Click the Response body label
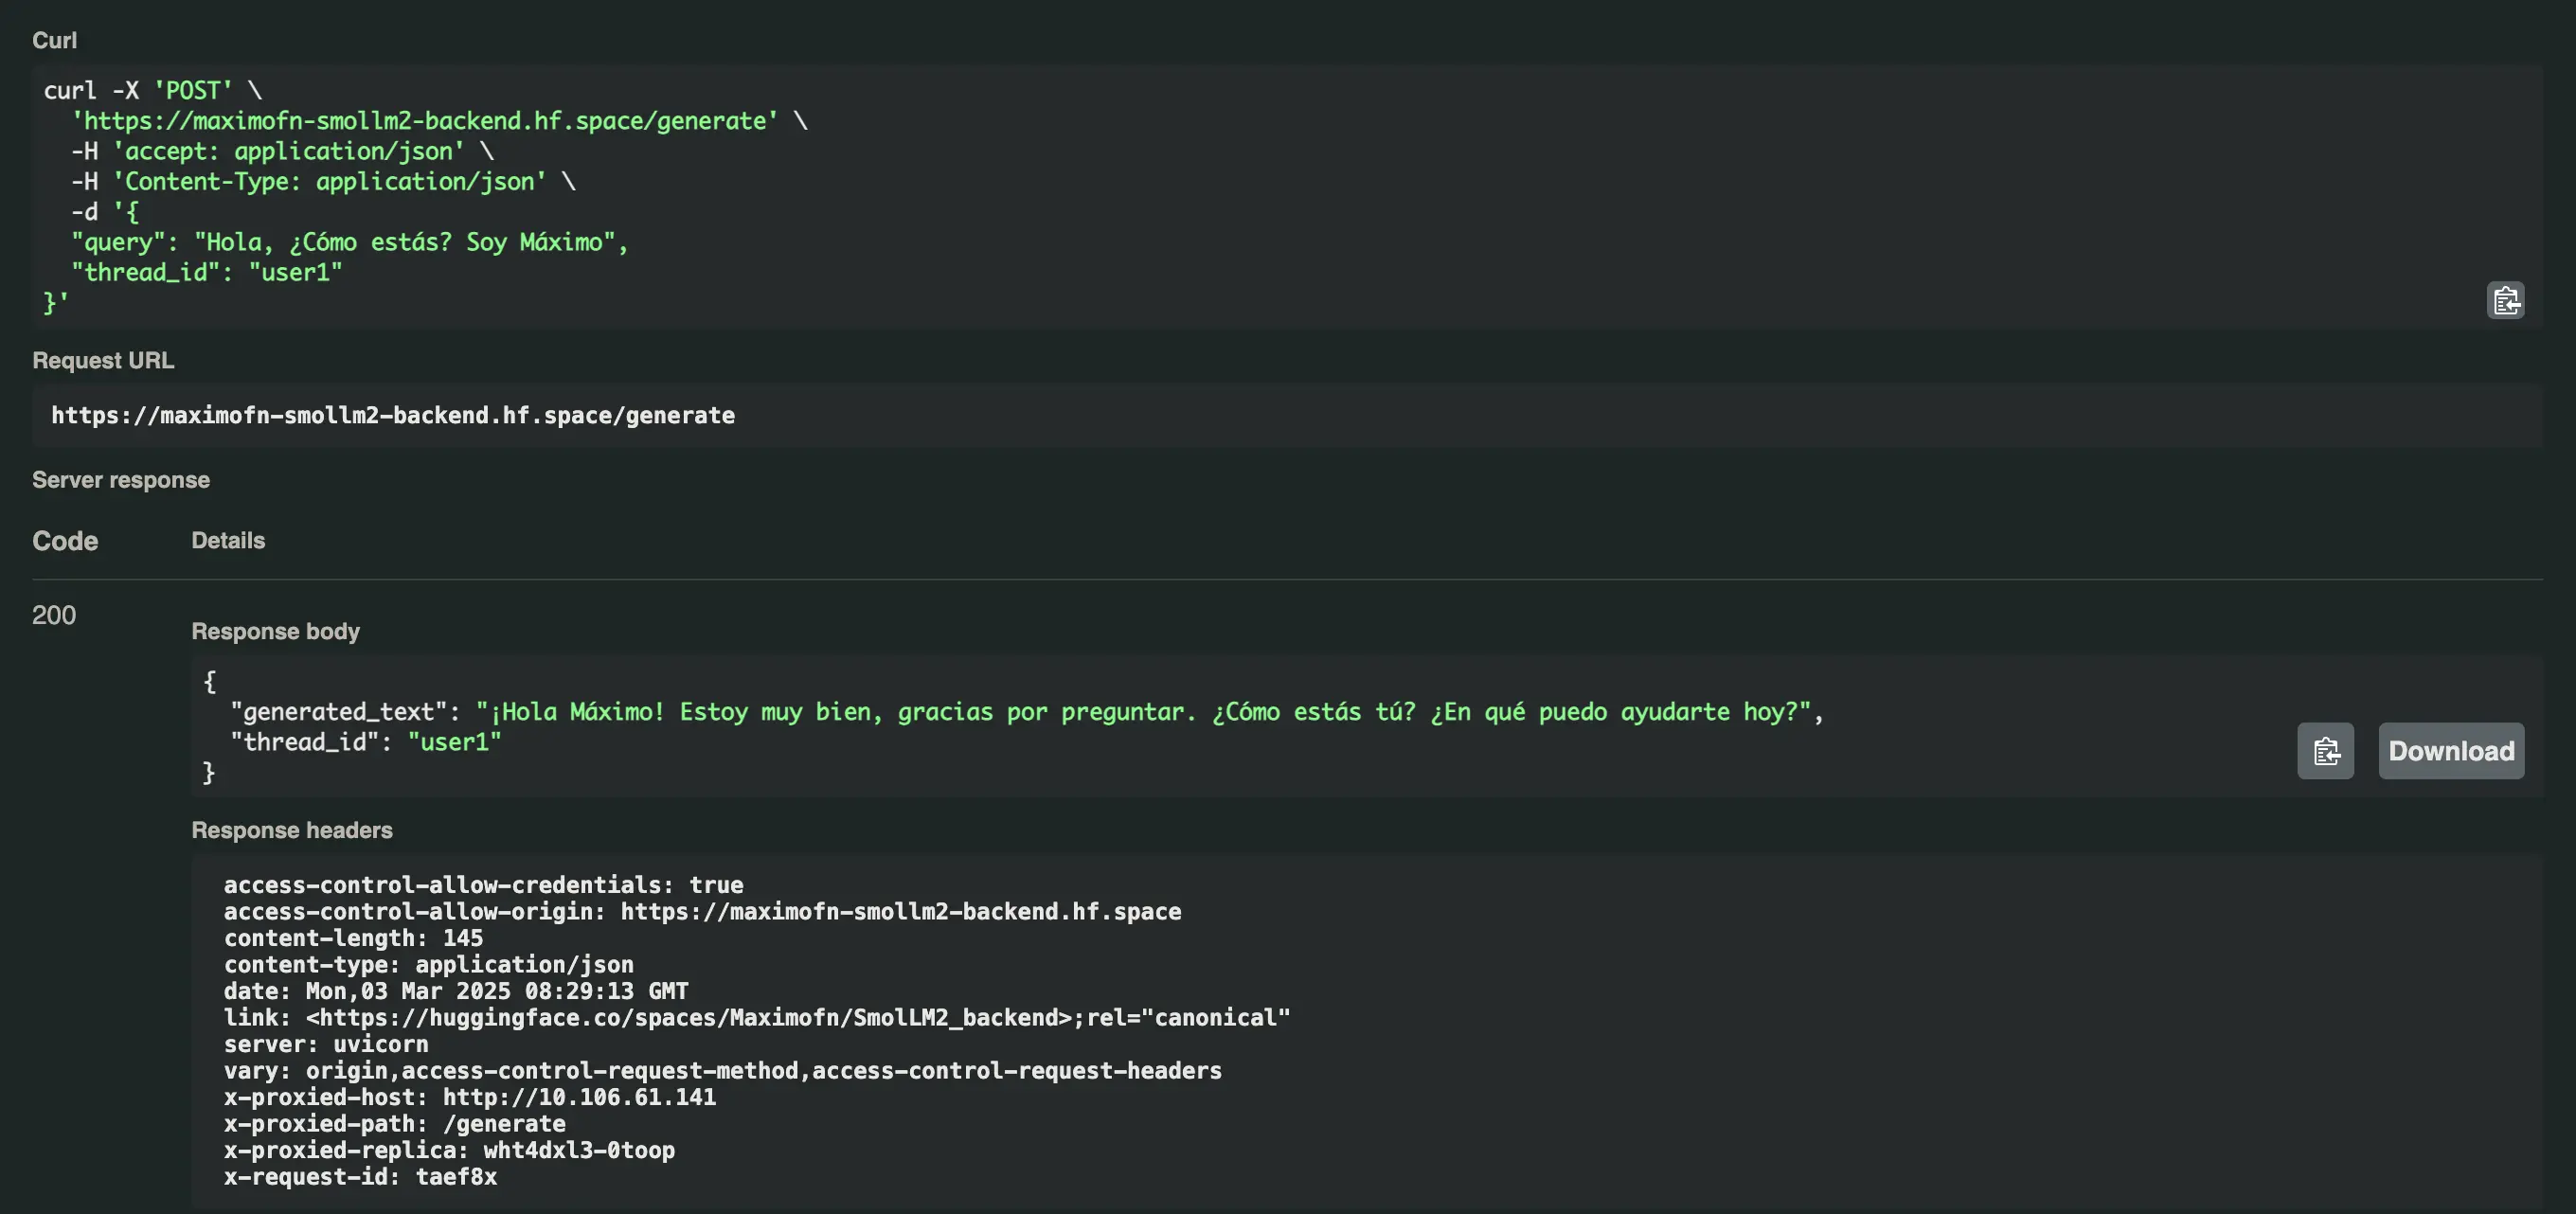 pos(275,631)
